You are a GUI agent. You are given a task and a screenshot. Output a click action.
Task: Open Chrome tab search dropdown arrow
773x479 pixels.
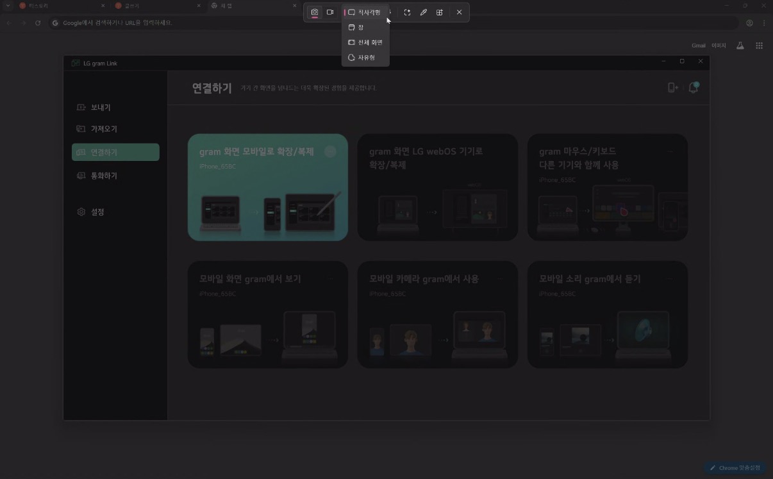tap(7, 6)
